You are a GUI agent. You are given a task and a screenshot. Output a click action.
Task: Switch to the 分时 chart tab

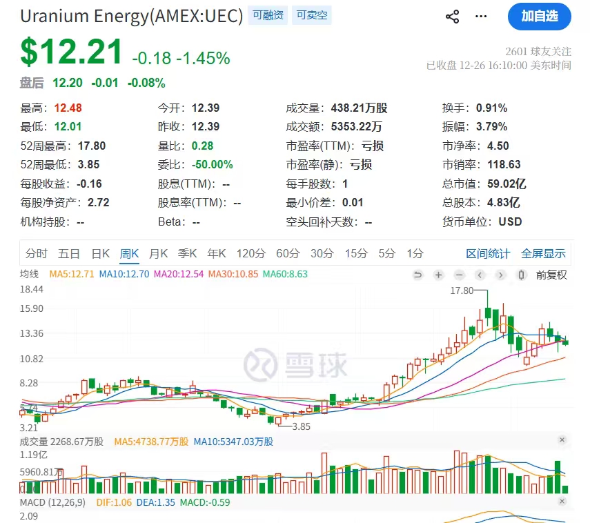(36, 254)
